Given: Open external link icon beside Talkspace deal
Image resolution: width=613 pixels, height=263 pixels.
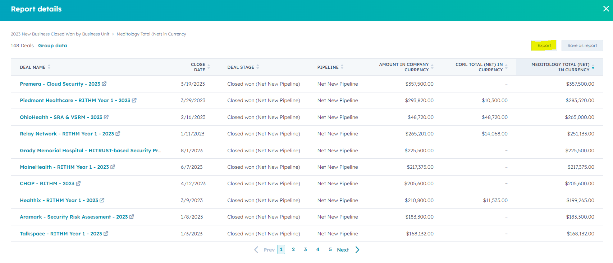Looking at the screenshot, I should [106, 234].
